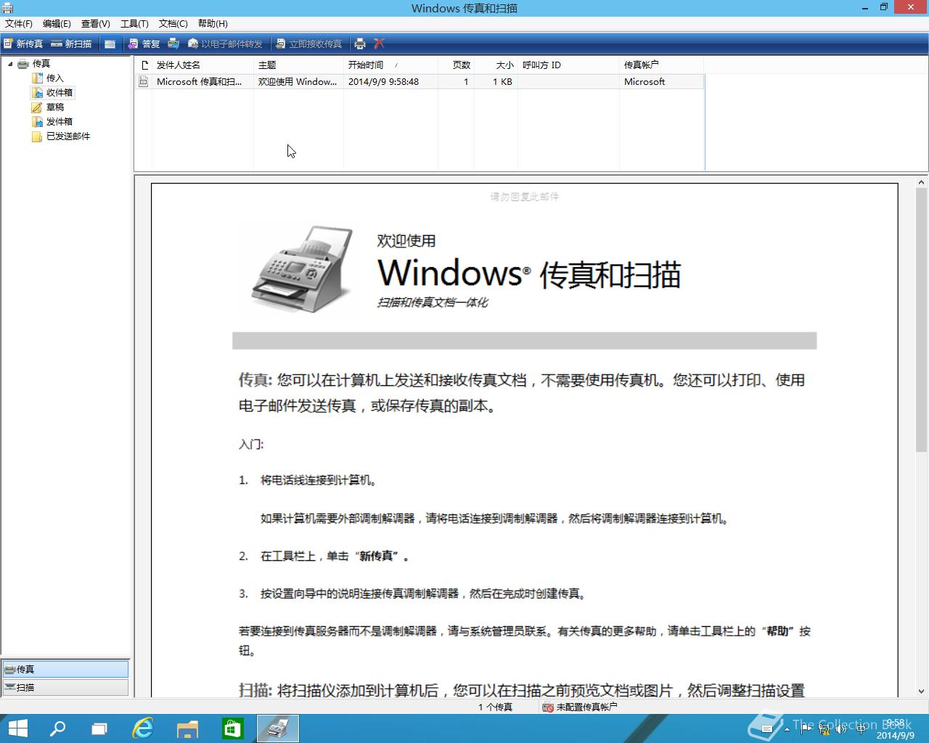Click the preview pane vertical scrollbar thumb

[922, 321]
